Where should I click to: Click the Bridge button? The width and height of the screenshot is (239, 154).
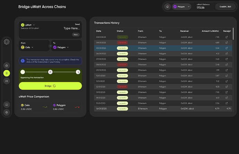tap(50, 86)
